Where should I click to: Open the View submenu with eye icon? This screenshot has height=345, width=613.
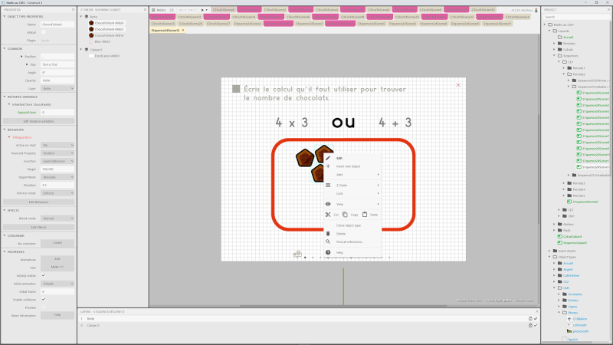pyautogui.click(x=352, y=204)
